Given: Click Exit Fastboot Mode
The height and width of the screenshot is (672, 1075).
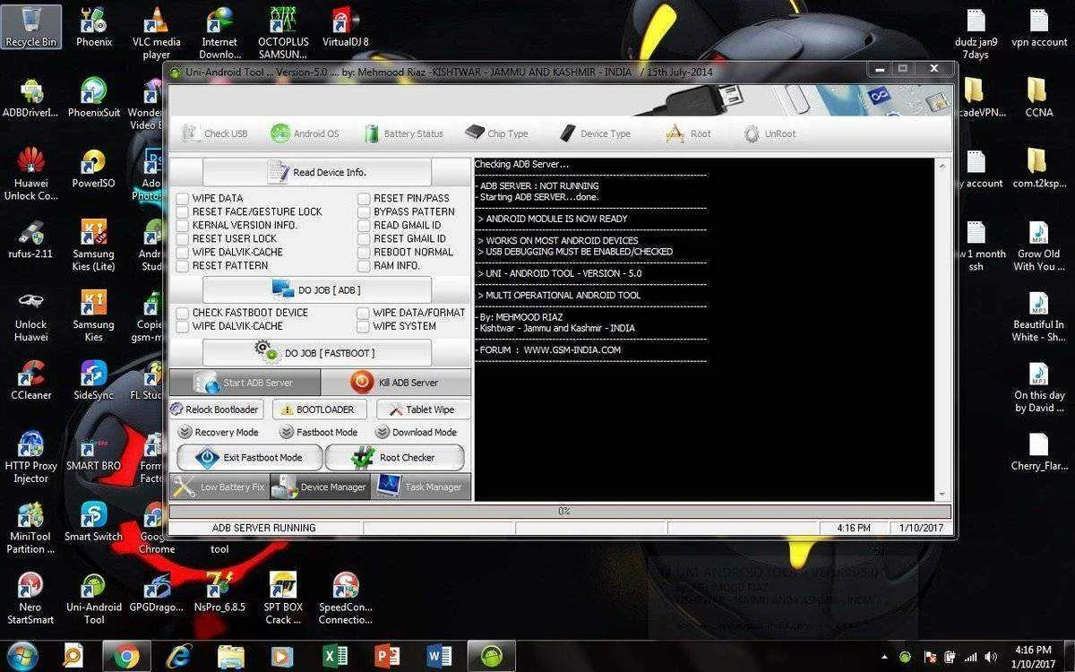Looking at the screenshot, I should pos(249,457).
